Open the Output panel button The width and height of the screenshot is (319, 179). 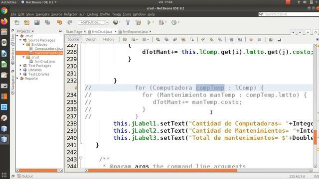pyautogui.click(x=25, y=176)
